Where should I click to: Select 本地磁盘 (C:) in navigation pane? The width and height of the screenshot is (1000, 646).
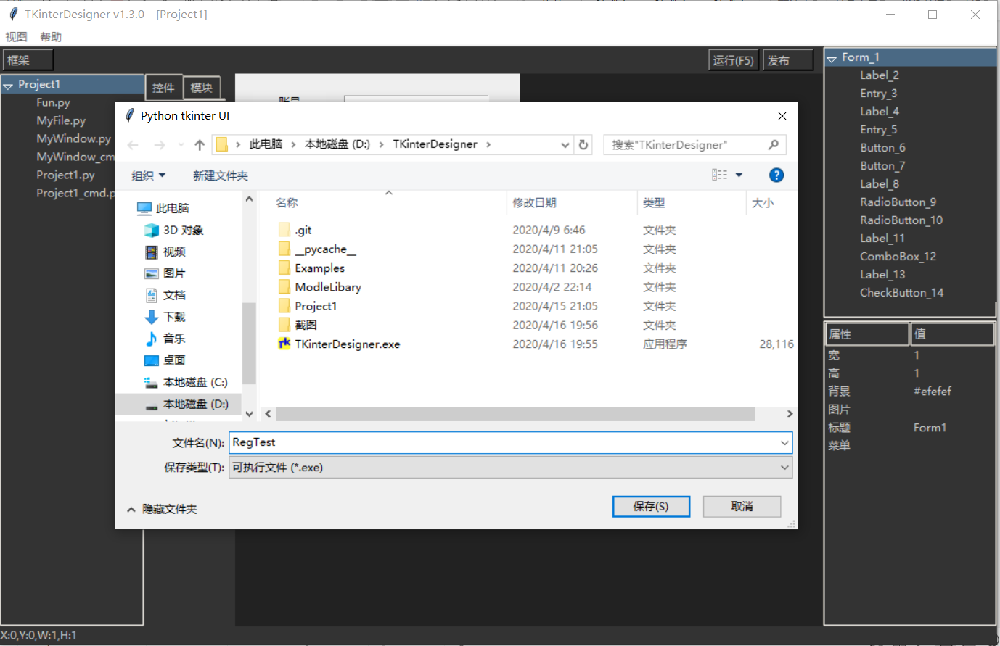tap(186, 382)
